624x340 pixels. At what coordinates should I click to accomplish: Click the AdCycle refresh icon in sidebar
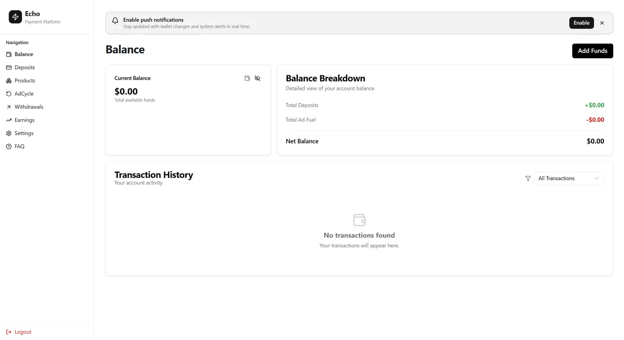click(x=8, y=94)
